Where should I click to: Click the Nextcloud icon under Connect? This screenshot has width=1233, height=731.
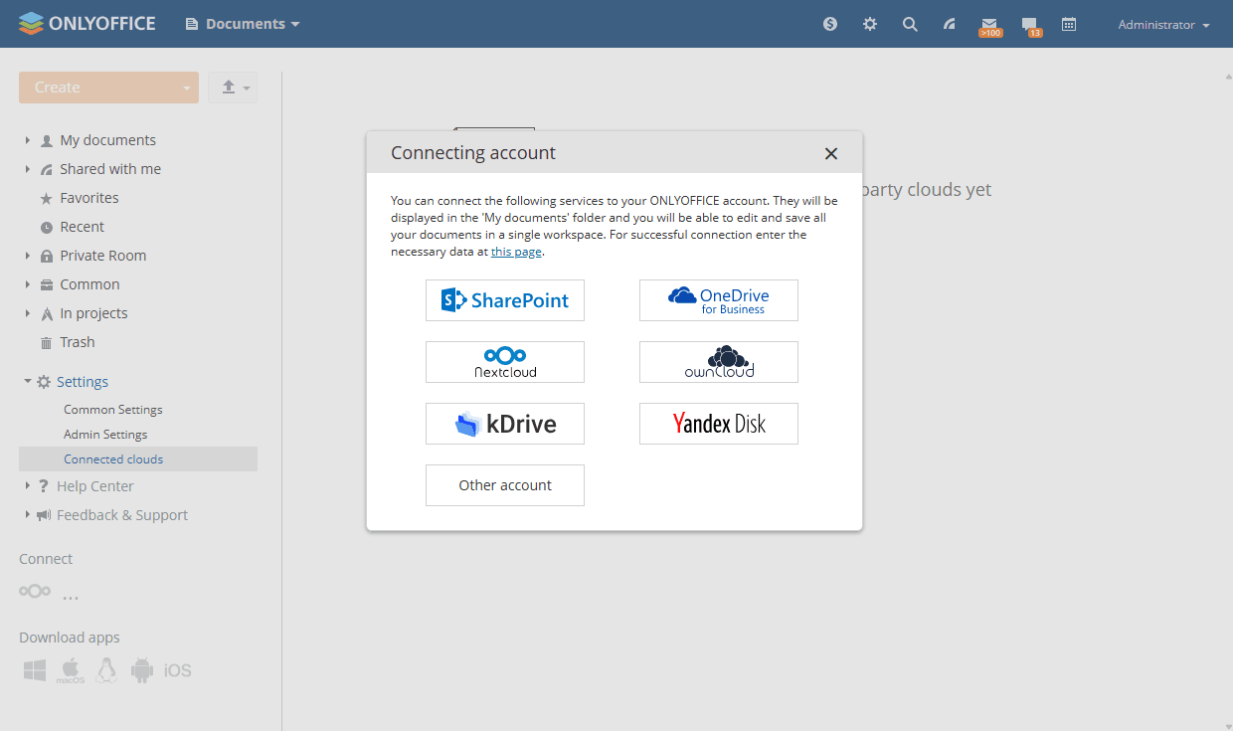(35, 591)
